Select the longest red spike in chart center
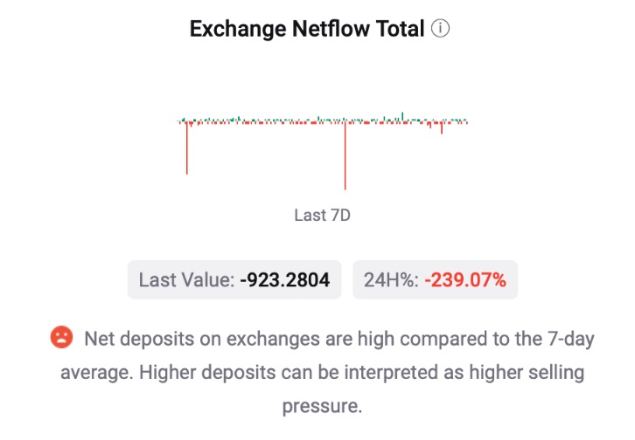The height and width of the screenshot is (440, 635). 345,157
